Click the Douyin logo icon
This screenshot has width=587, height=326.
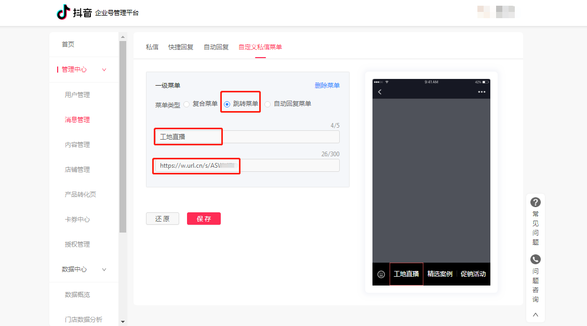point(63,12)
